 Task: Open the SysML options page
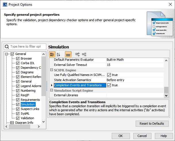[x=26, y=113]
